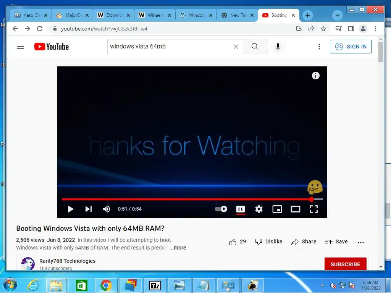
Task: Mute the video volume
Action: (107, 209)
